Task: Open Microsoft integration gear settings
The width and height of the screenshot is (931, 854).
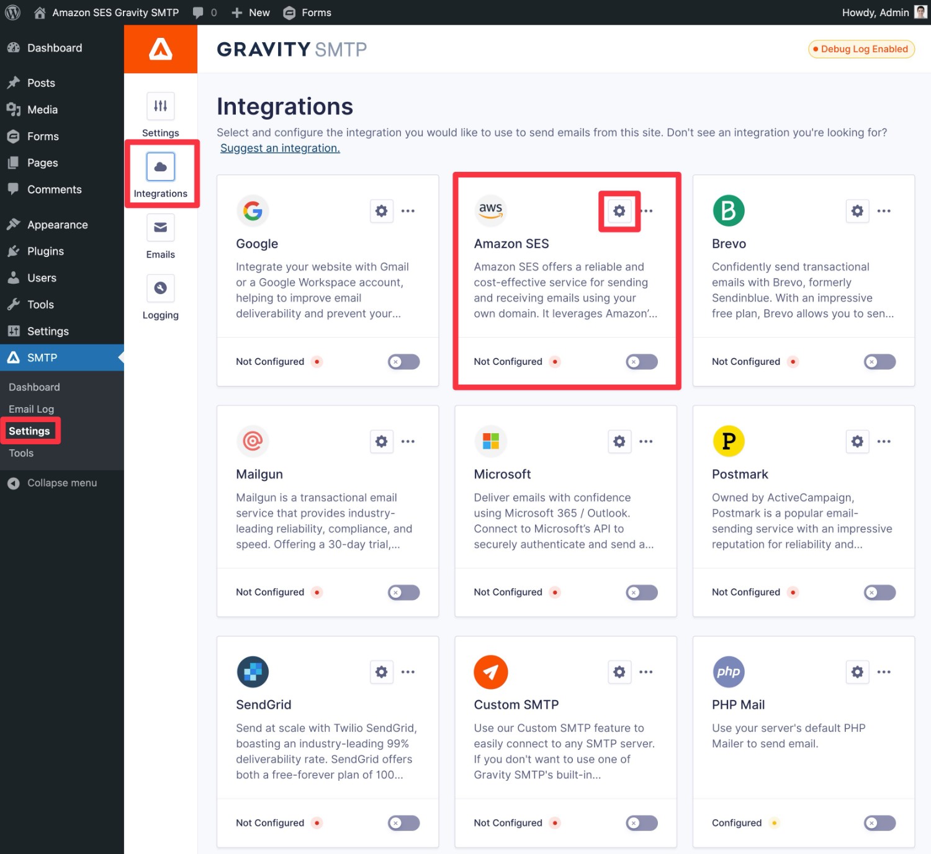Action: 619,441
